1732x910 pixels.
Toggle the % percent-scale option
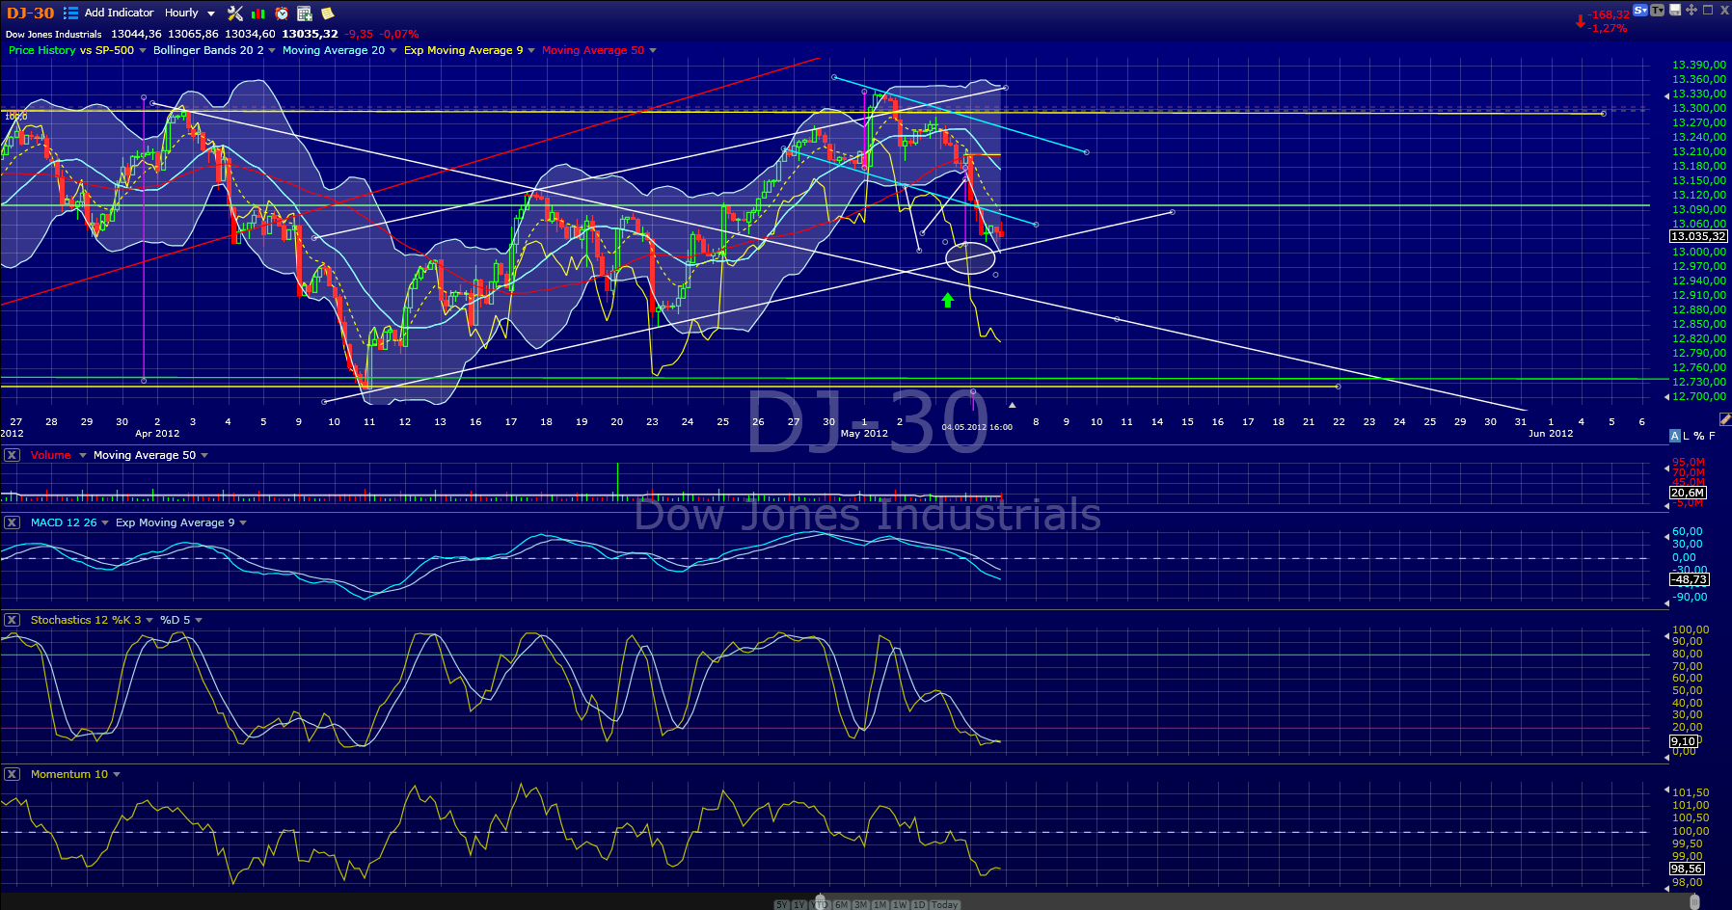point(1699,436)
